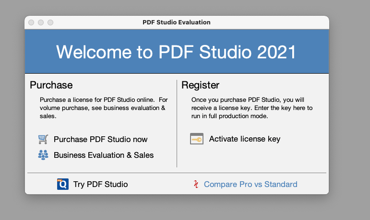Click the vertical divider between Purchase and Register
The image size is (370, 220).
tap(177, 124)
